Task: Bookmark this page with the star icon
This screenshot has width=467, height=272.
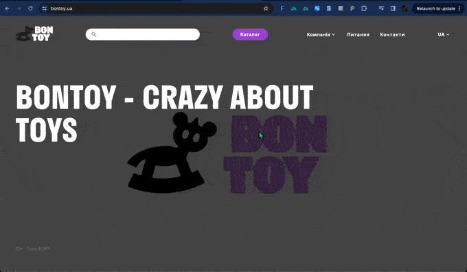Action: click(x=266, y=8)
